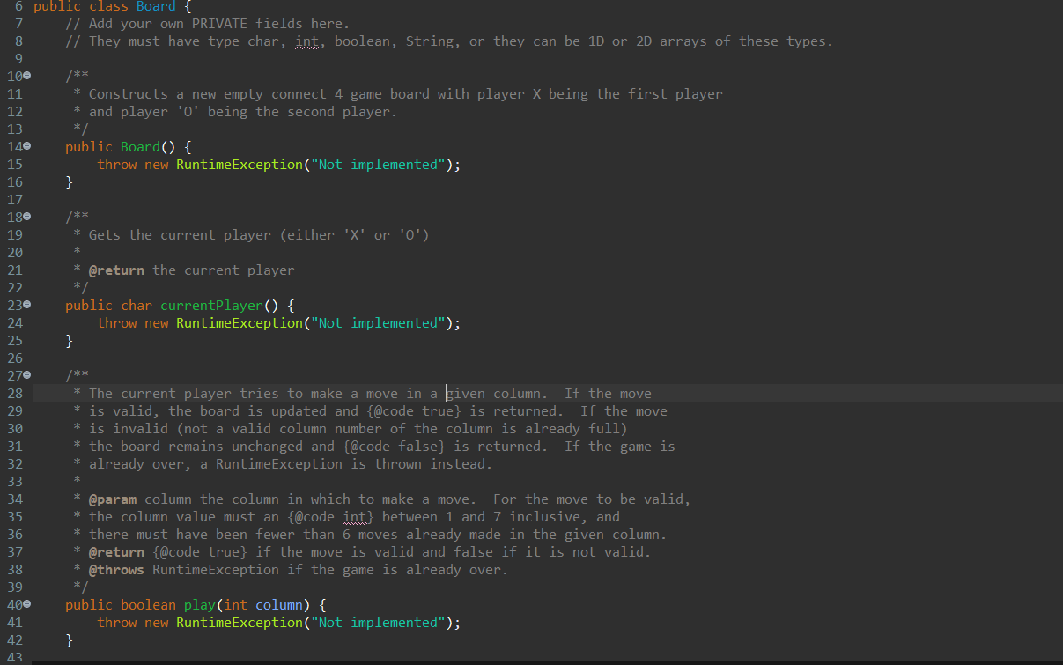
Task: Click the 'char' keyword on line 23
Action: [x=136, y=306]
